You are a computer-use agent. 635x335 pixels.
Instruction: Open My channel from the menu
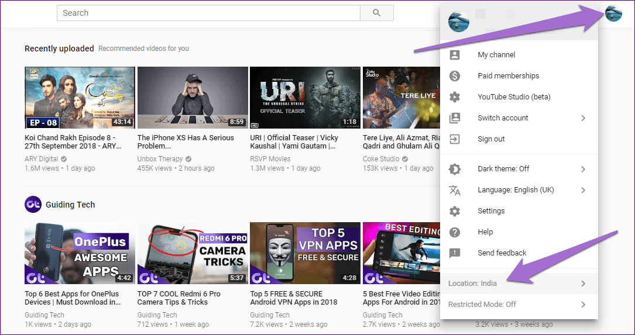[519, 54]
